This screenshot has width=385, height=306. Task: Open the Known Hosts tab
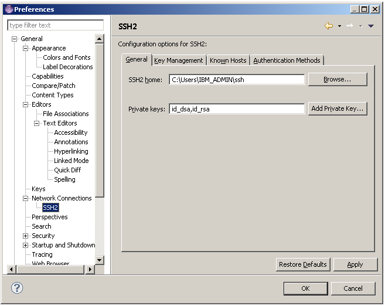pyautogui.click(x=228, y=60)
